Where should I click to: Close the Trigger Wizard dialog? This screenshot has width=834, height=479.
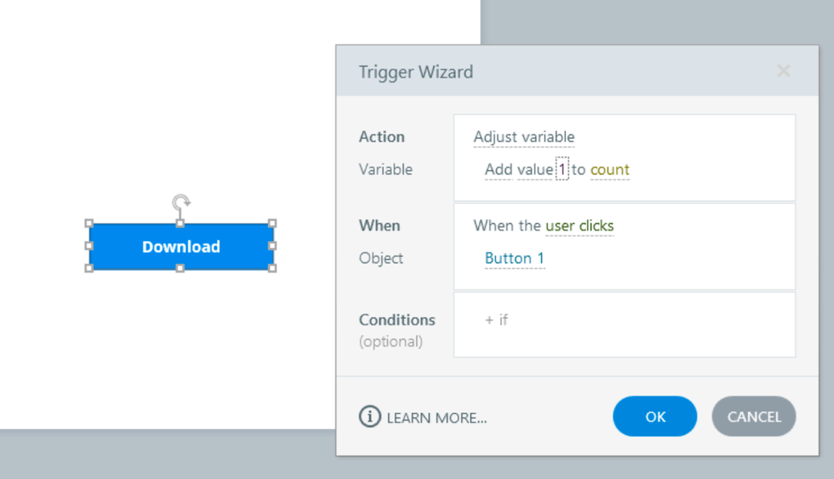(x=783, y=72)
